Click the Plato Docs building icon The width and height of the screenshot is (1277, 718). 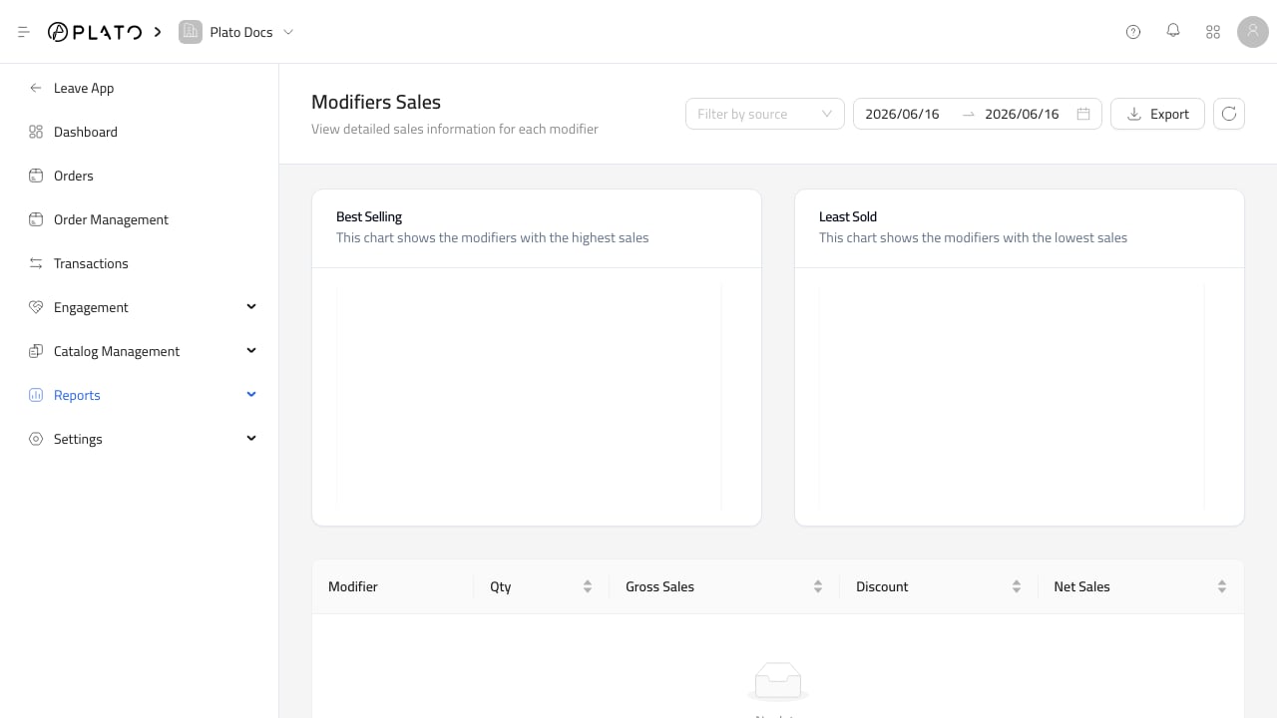(x=190, y=32)
